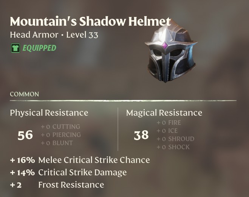This screenshot has height=197, width=249.
Task: Click the +0 PIERCING stat line
Action: click(x=61, y=135)
